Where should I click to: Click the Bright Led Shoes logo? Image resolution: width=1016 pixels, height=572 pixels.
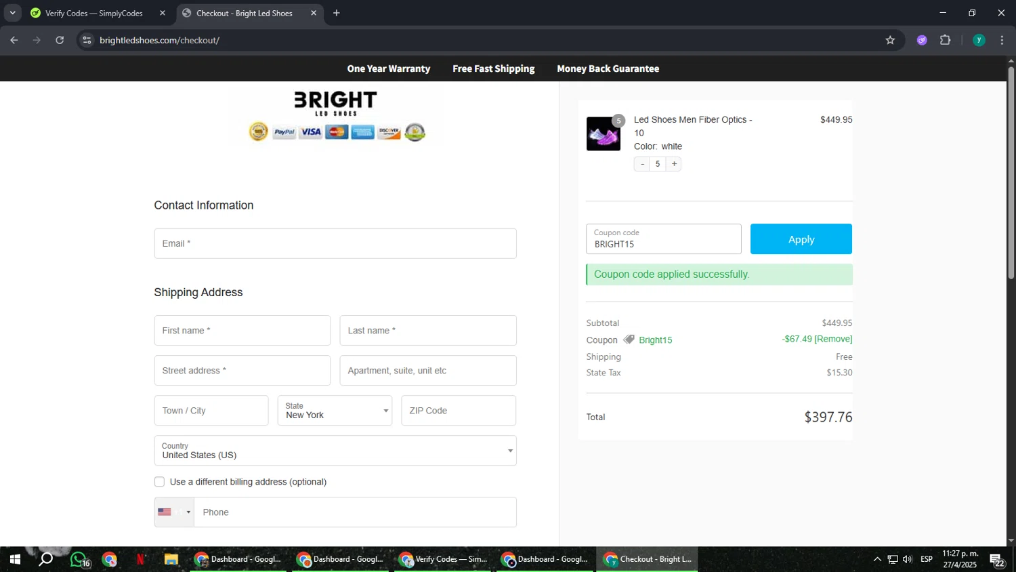coord(335,103)
